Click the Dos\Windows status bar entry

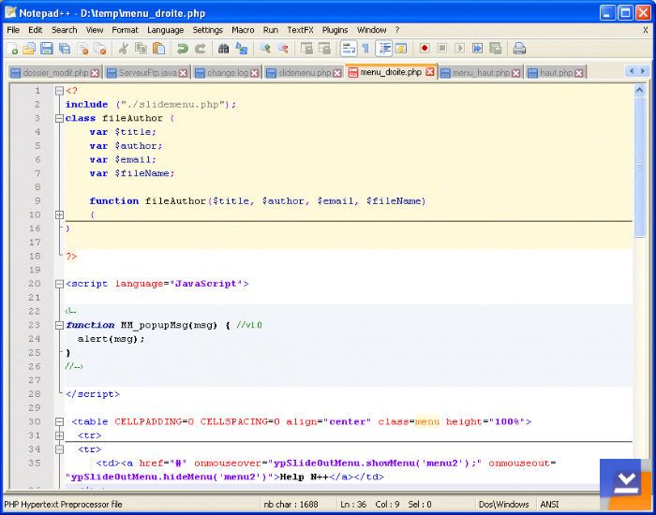pos(503,504)
